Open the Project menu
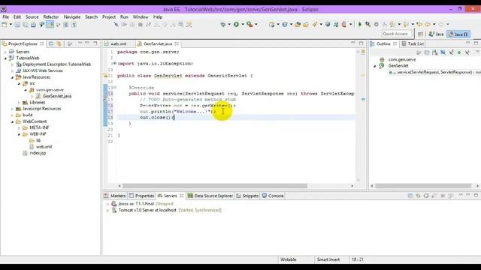The width and height of the screenshot is (481, 270). pos(109,16)
